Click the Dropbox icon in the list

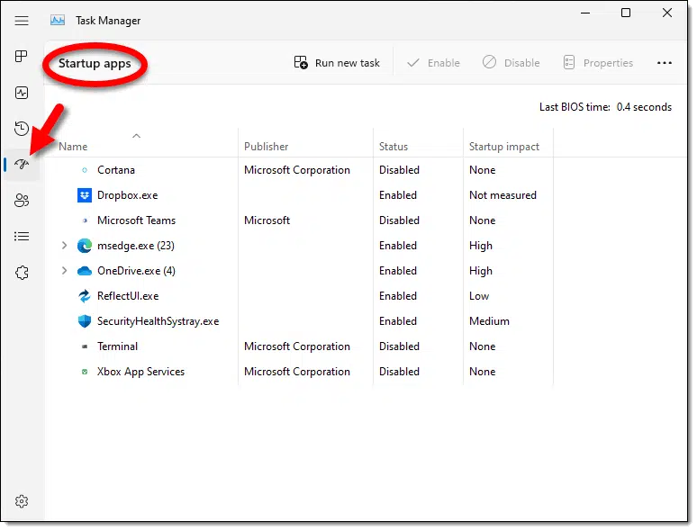point(85,195)
